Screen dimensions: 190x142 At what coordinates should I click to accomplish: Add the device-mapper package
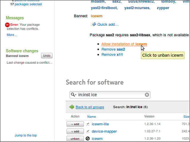coord(75,131)
